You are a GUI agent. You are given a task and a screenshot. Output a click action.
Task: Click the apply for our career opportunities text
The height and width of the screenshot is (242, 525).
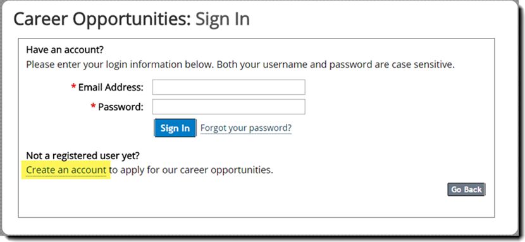pos(196,170)
